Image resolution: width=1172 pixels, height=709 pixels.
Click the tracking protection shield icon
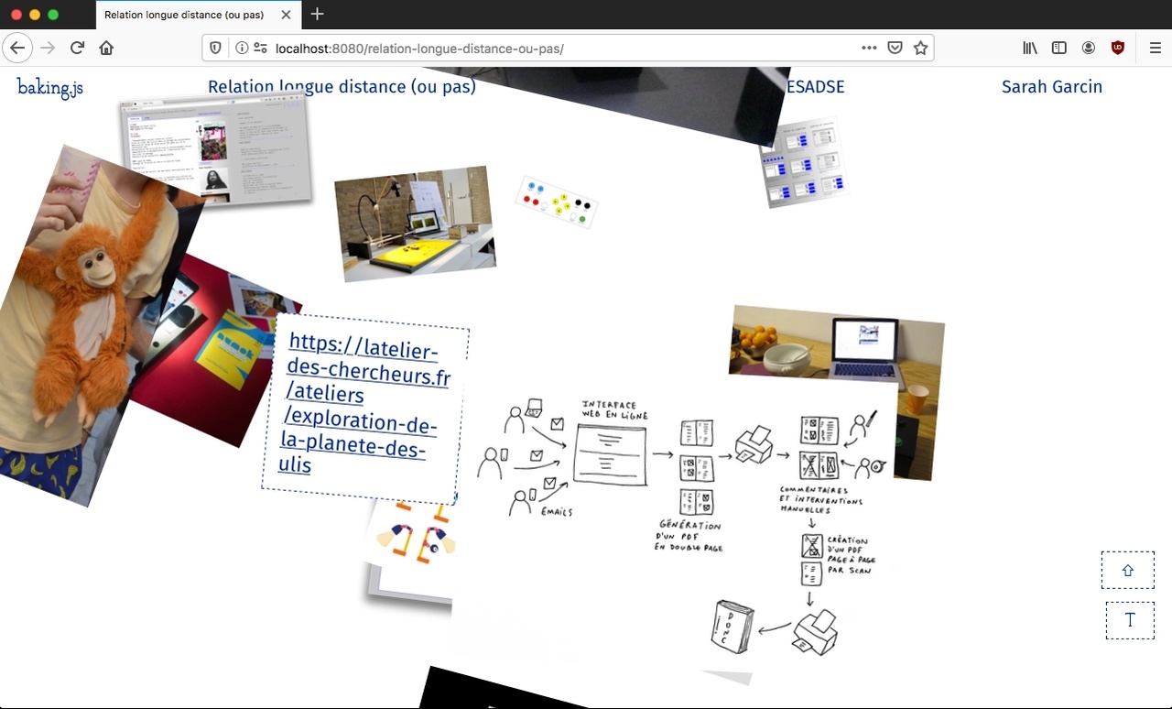213,48
